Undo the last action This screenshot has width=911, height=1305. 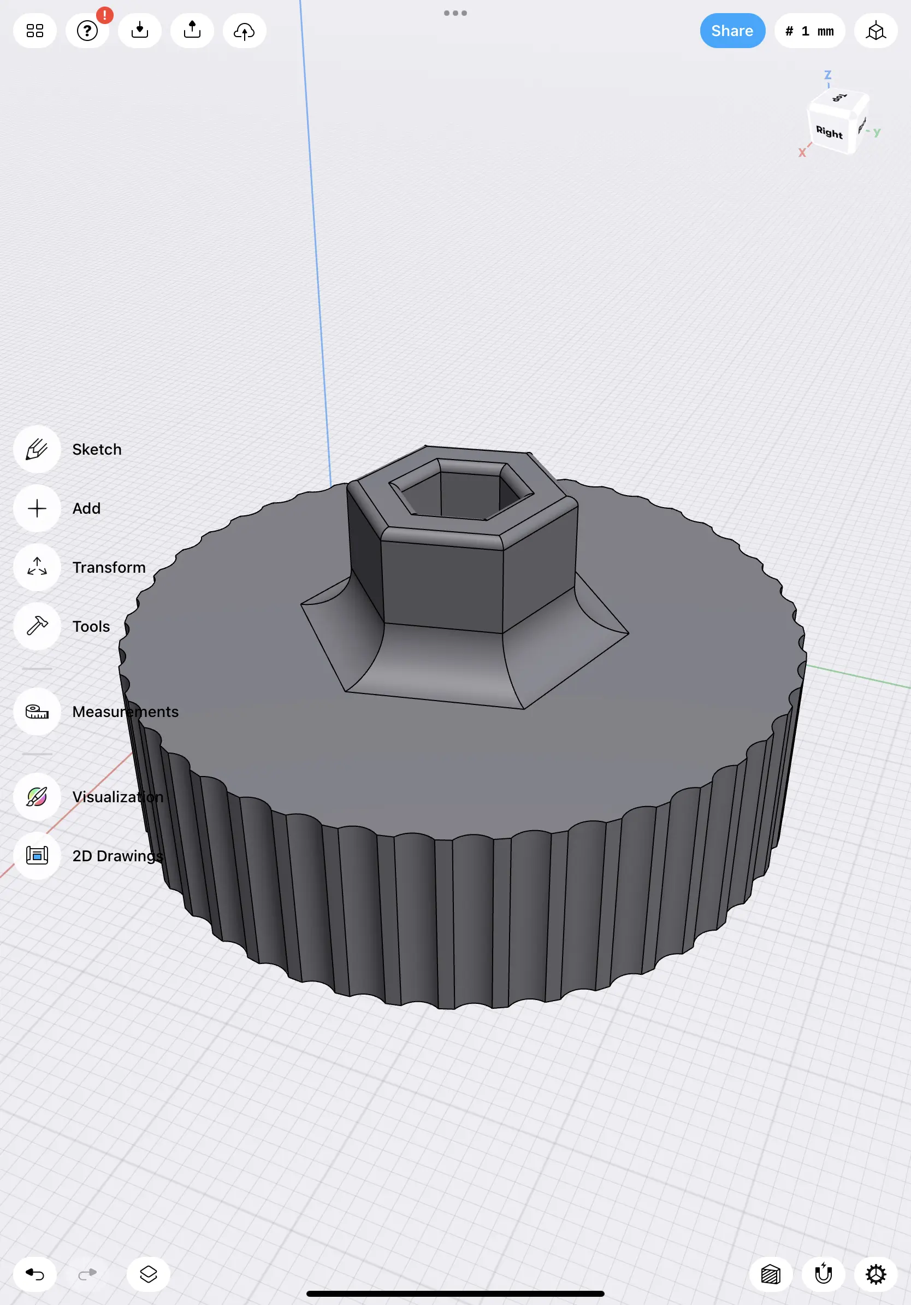click(x=34, y=1274)
